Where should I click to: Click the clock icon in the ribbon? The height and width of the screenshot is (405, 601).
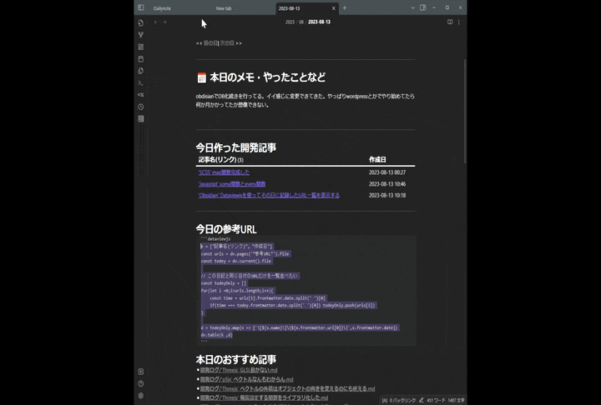[x=141, y=107]
